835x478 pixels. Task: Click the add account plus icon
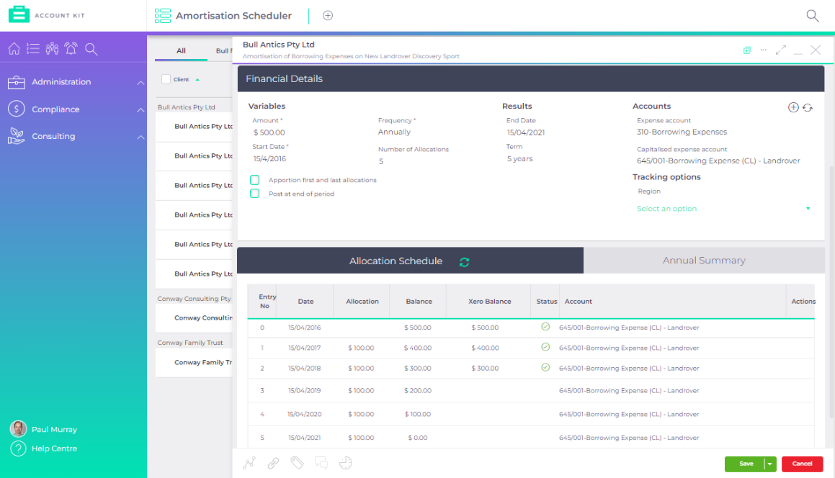793,107
